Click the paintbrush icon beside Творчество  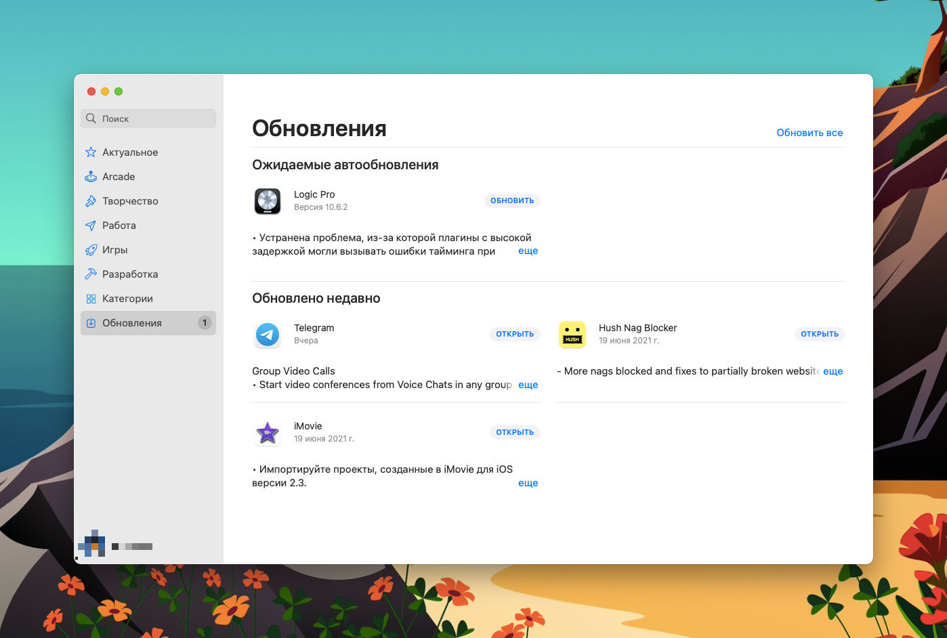coord(91,201)
